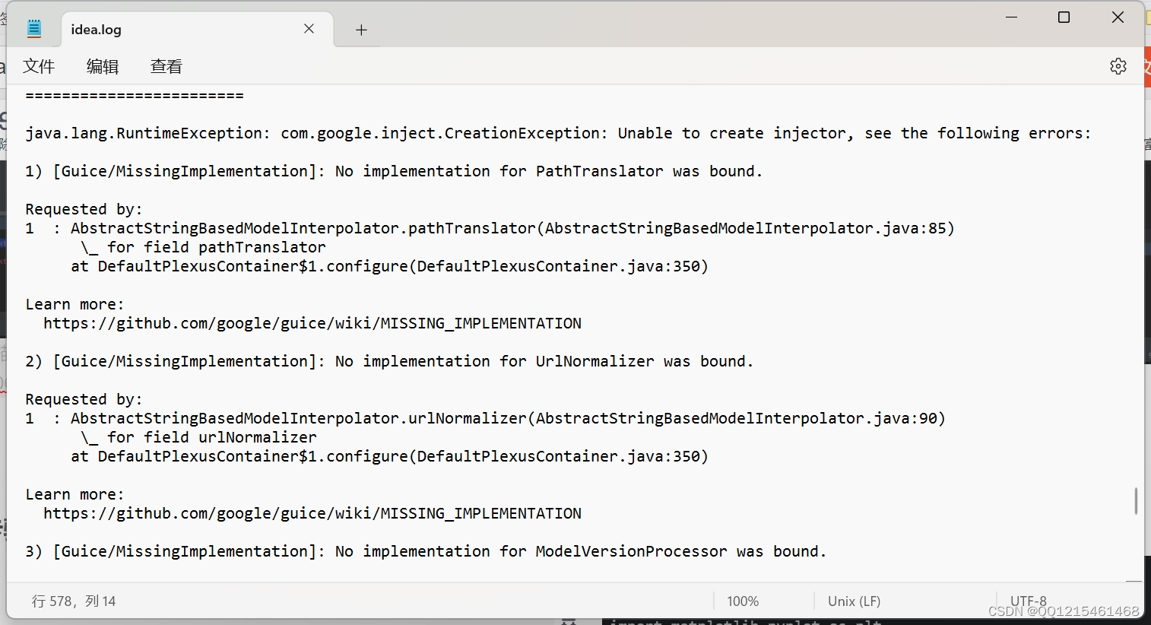Click the maximize window button

point(1064,16)
